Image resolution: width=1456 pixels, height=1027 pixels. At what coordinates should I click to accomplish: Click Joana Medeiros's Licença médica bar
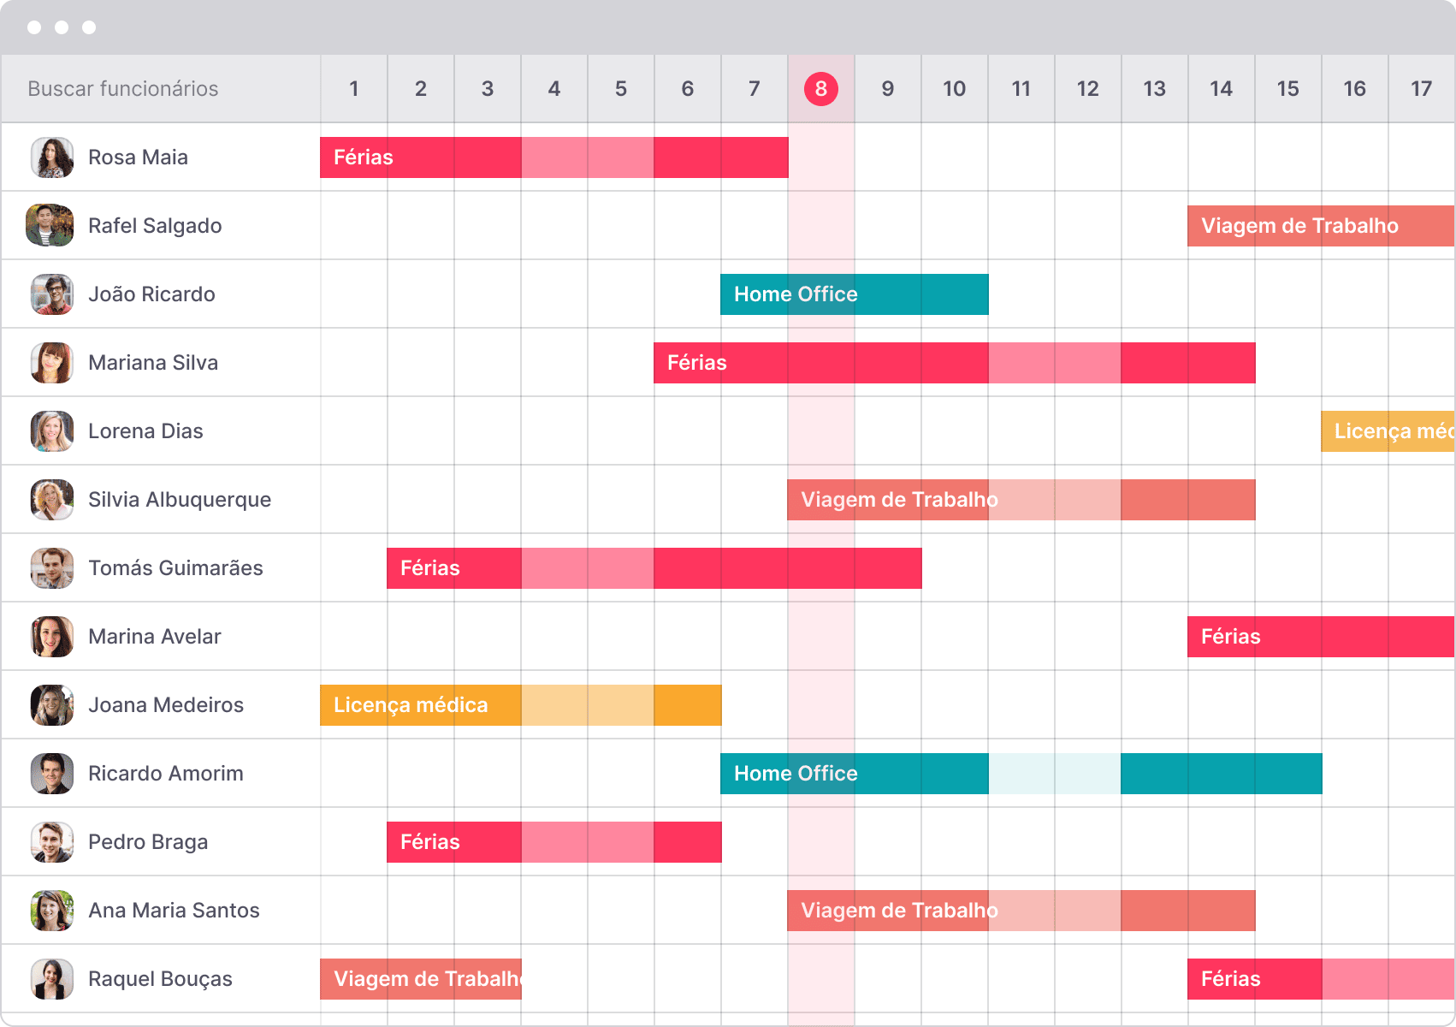[x=520, y=705]
